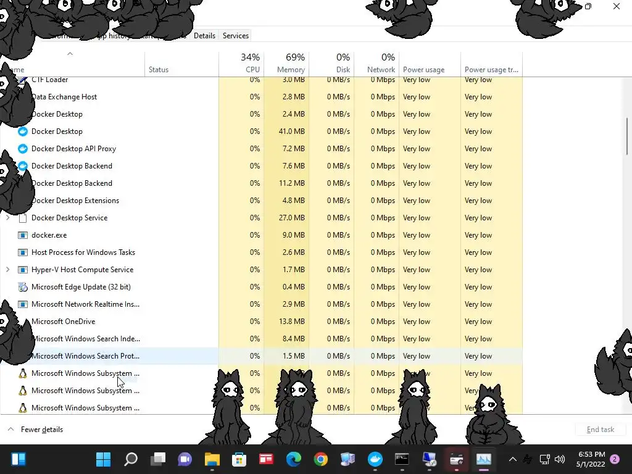Click the 7.6 MB memory cell

[x=286, y=165]
